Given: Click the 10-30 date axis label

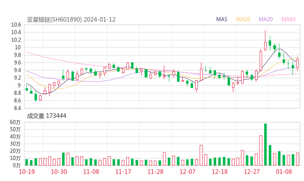Looking at the screenshot, I should pos(60,172).
